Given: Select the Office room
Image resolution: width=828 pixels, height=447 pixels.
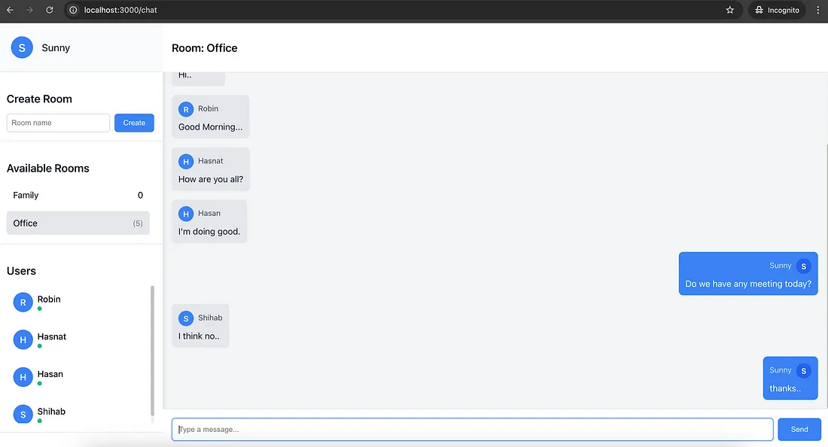Looking at the screenshot, I should (x=78, y=223).
